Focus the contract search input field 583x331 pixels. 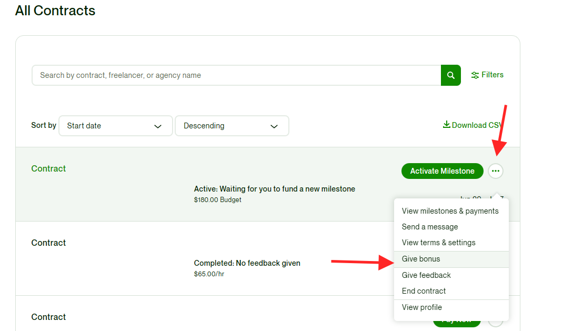pyautogui.click(x=236, y=75)
